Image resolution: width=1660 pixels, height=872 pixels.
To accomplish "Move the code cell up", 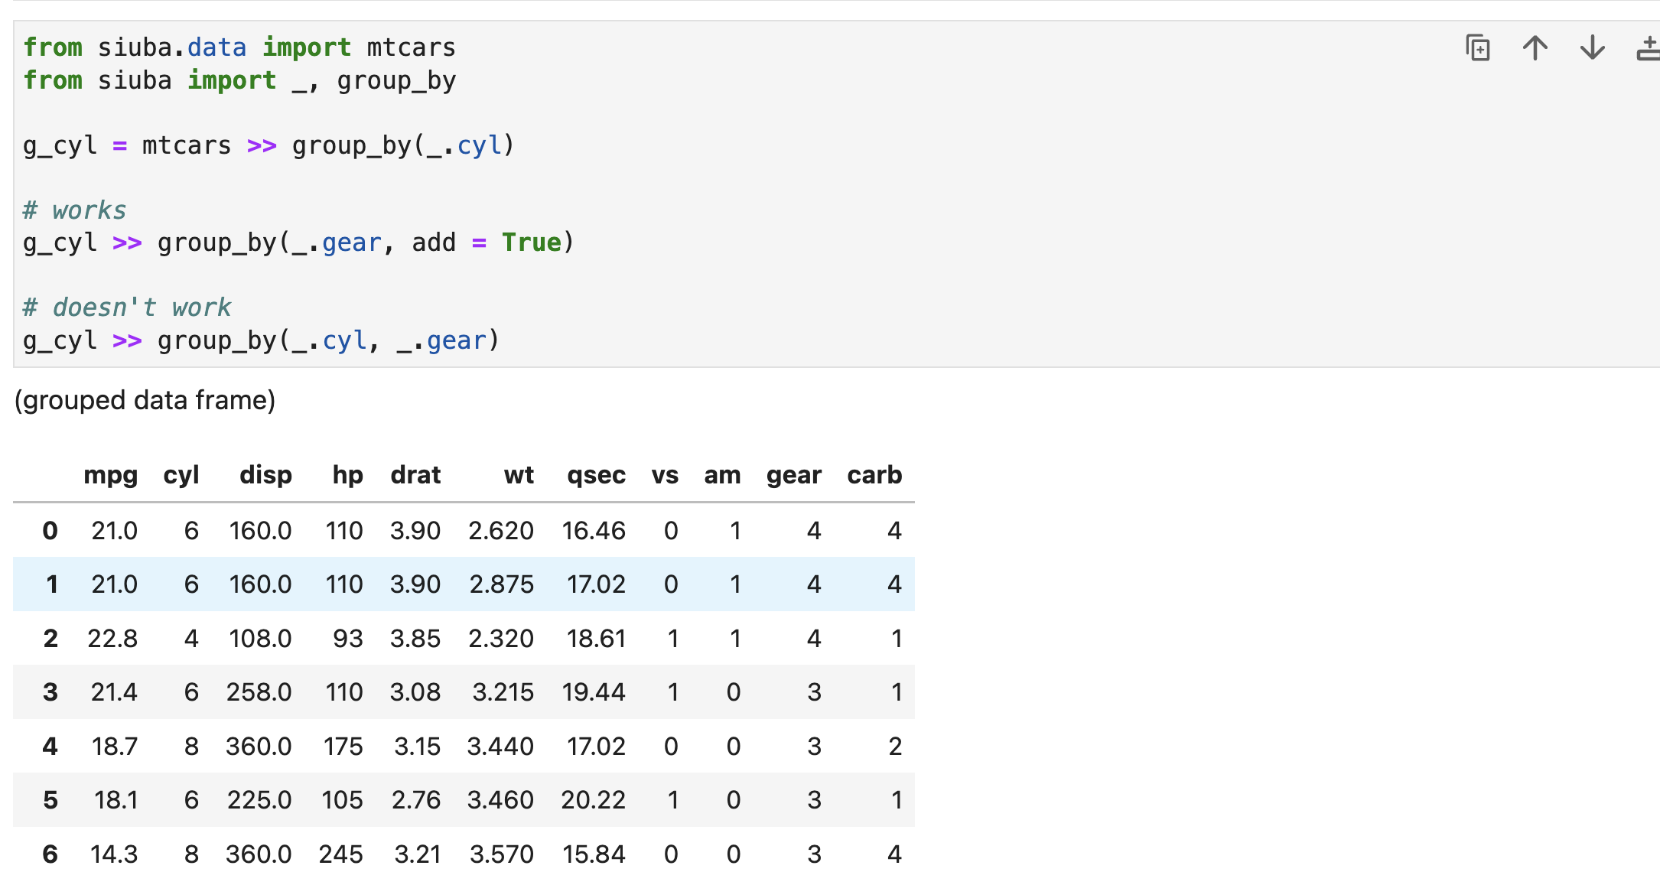I will point(1535,47).
